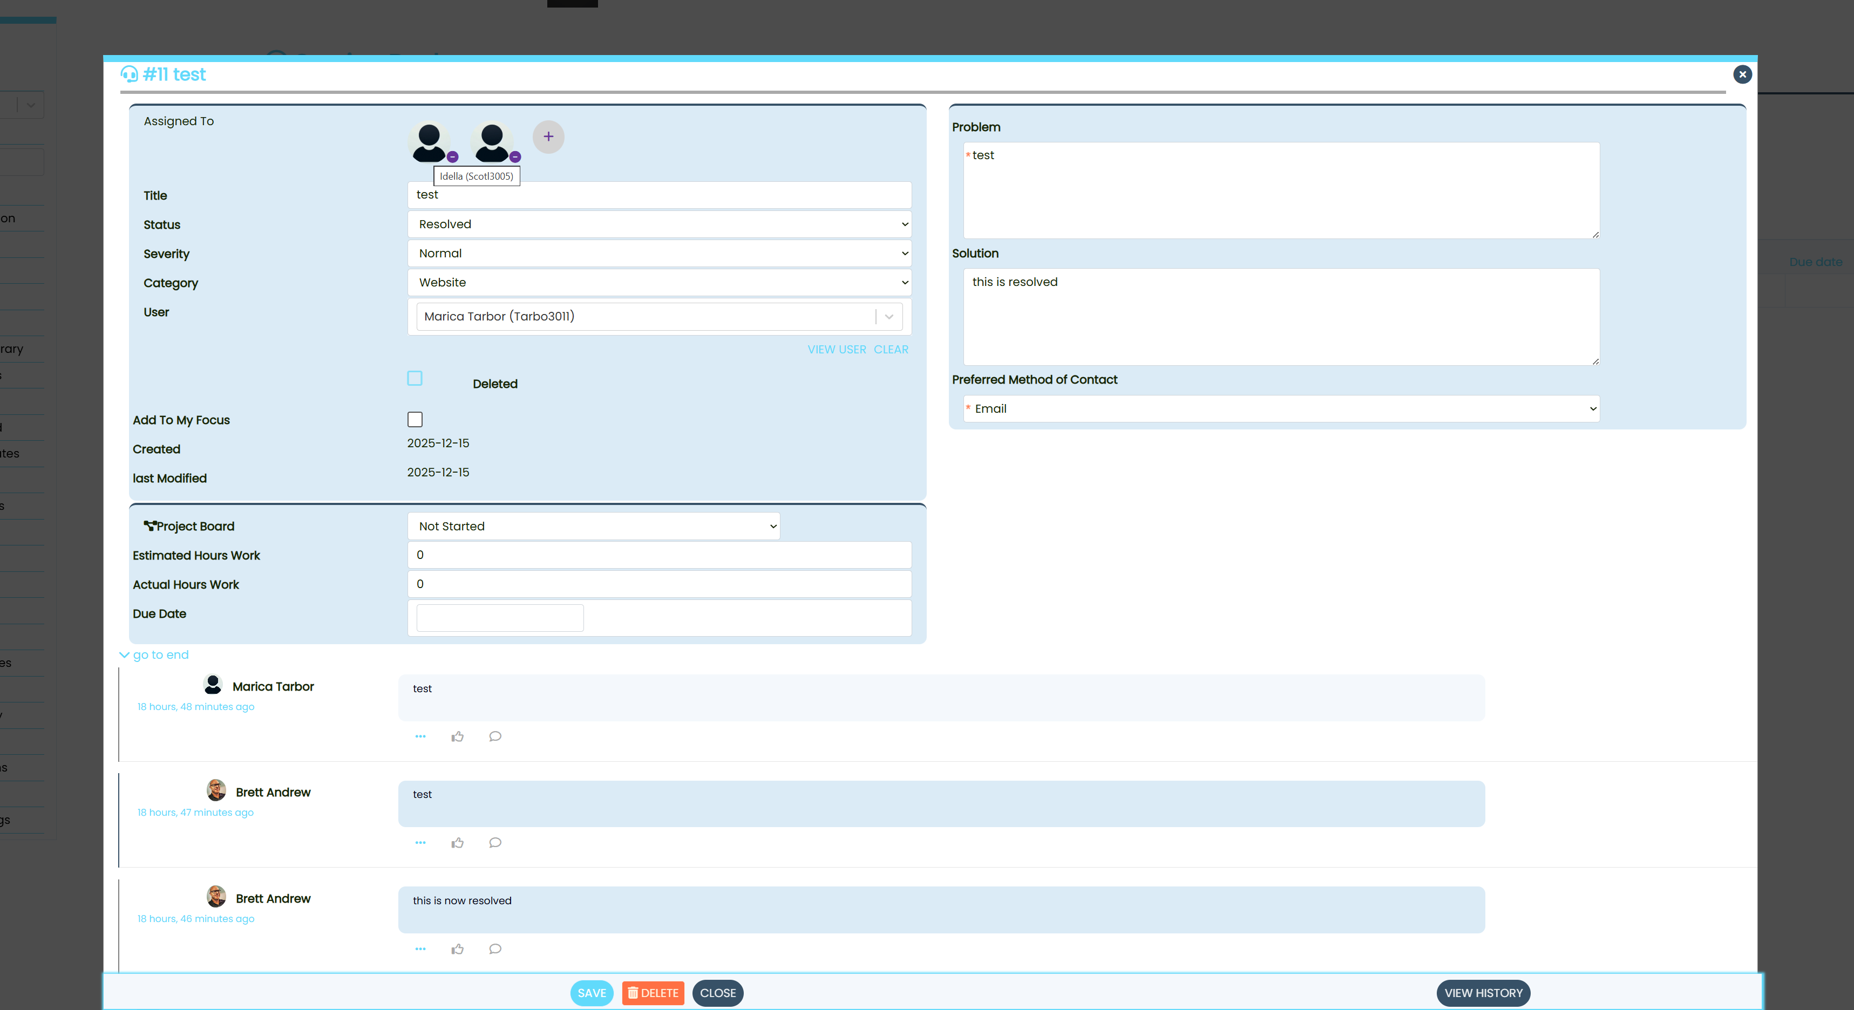Open Project Board dropdown showing Not Started
Screen dimensions: 1854x1010
[593, 527]
